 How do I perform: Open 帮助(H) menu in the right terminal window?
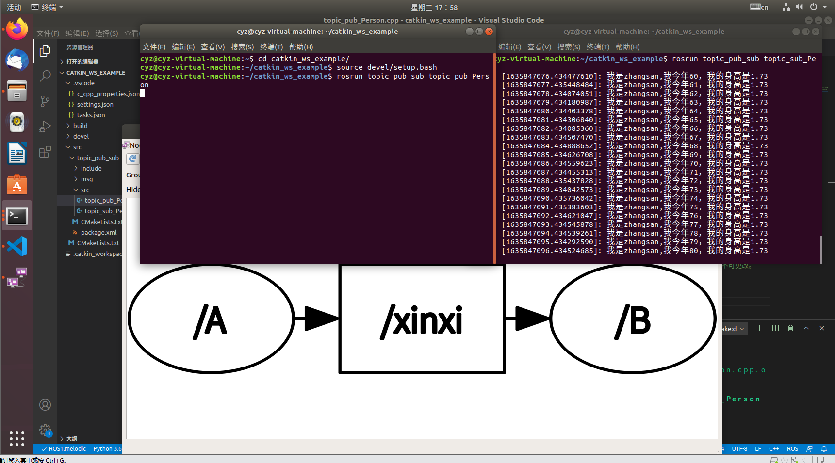click(627, 47)
